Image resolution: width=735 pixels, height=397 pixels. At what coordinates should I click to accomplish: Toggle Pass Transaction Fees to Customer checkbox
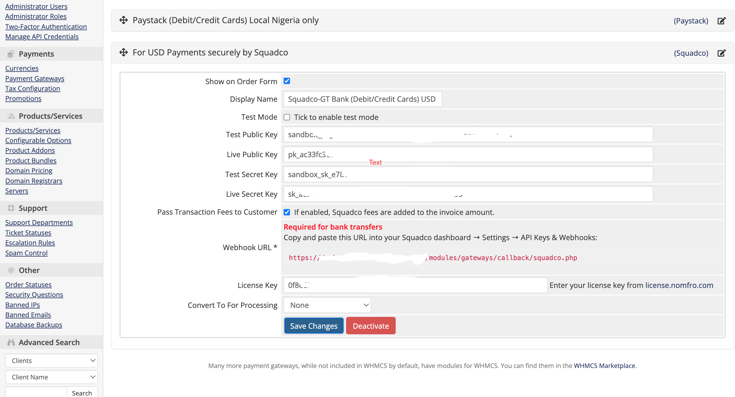coord(287,212)
